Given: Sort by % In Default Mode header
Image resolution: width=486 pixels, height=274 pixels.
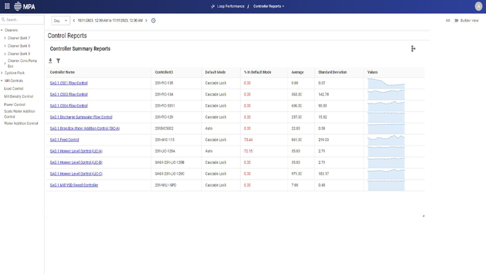Looking at the screenshot, I should [258, 72].
